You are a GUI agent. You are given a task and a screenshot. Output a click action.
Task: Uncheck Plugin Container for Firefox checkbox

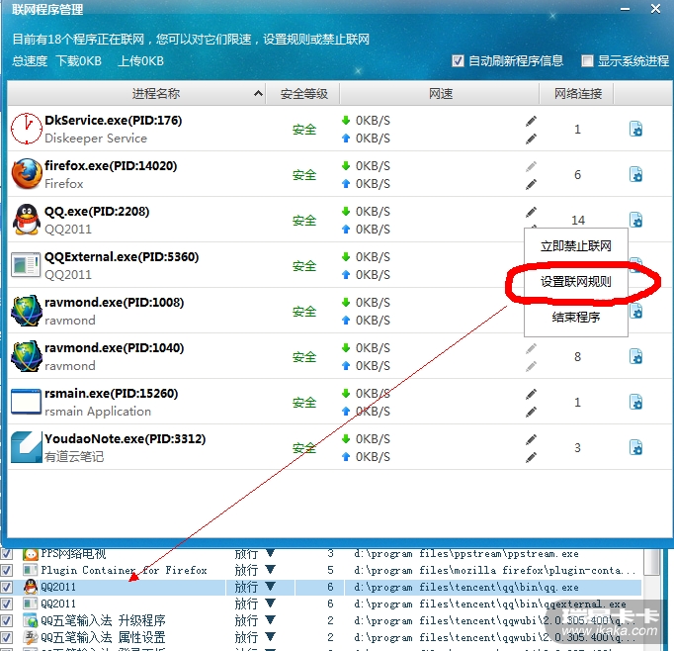pos(7,570)
